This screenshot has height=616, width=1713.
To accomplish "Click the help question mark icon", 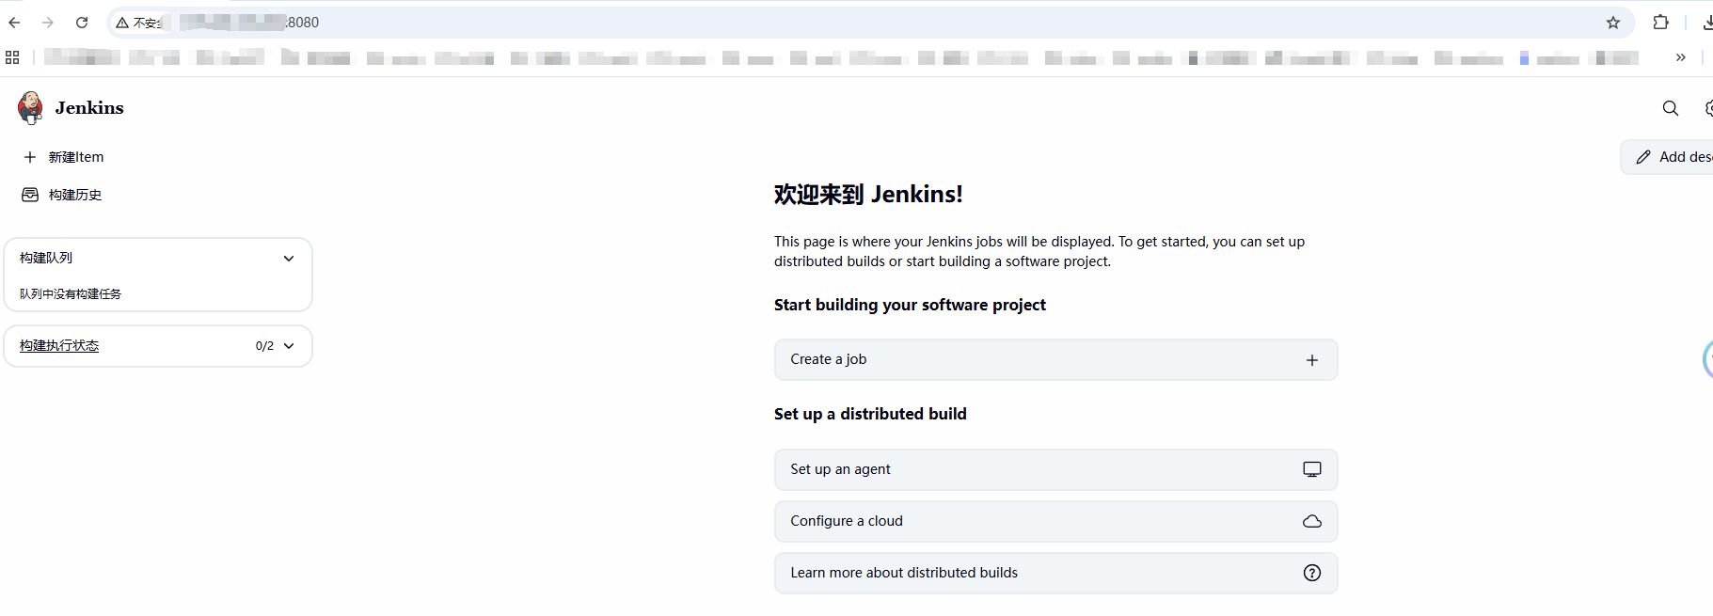I will click(x=1312, y=573).
